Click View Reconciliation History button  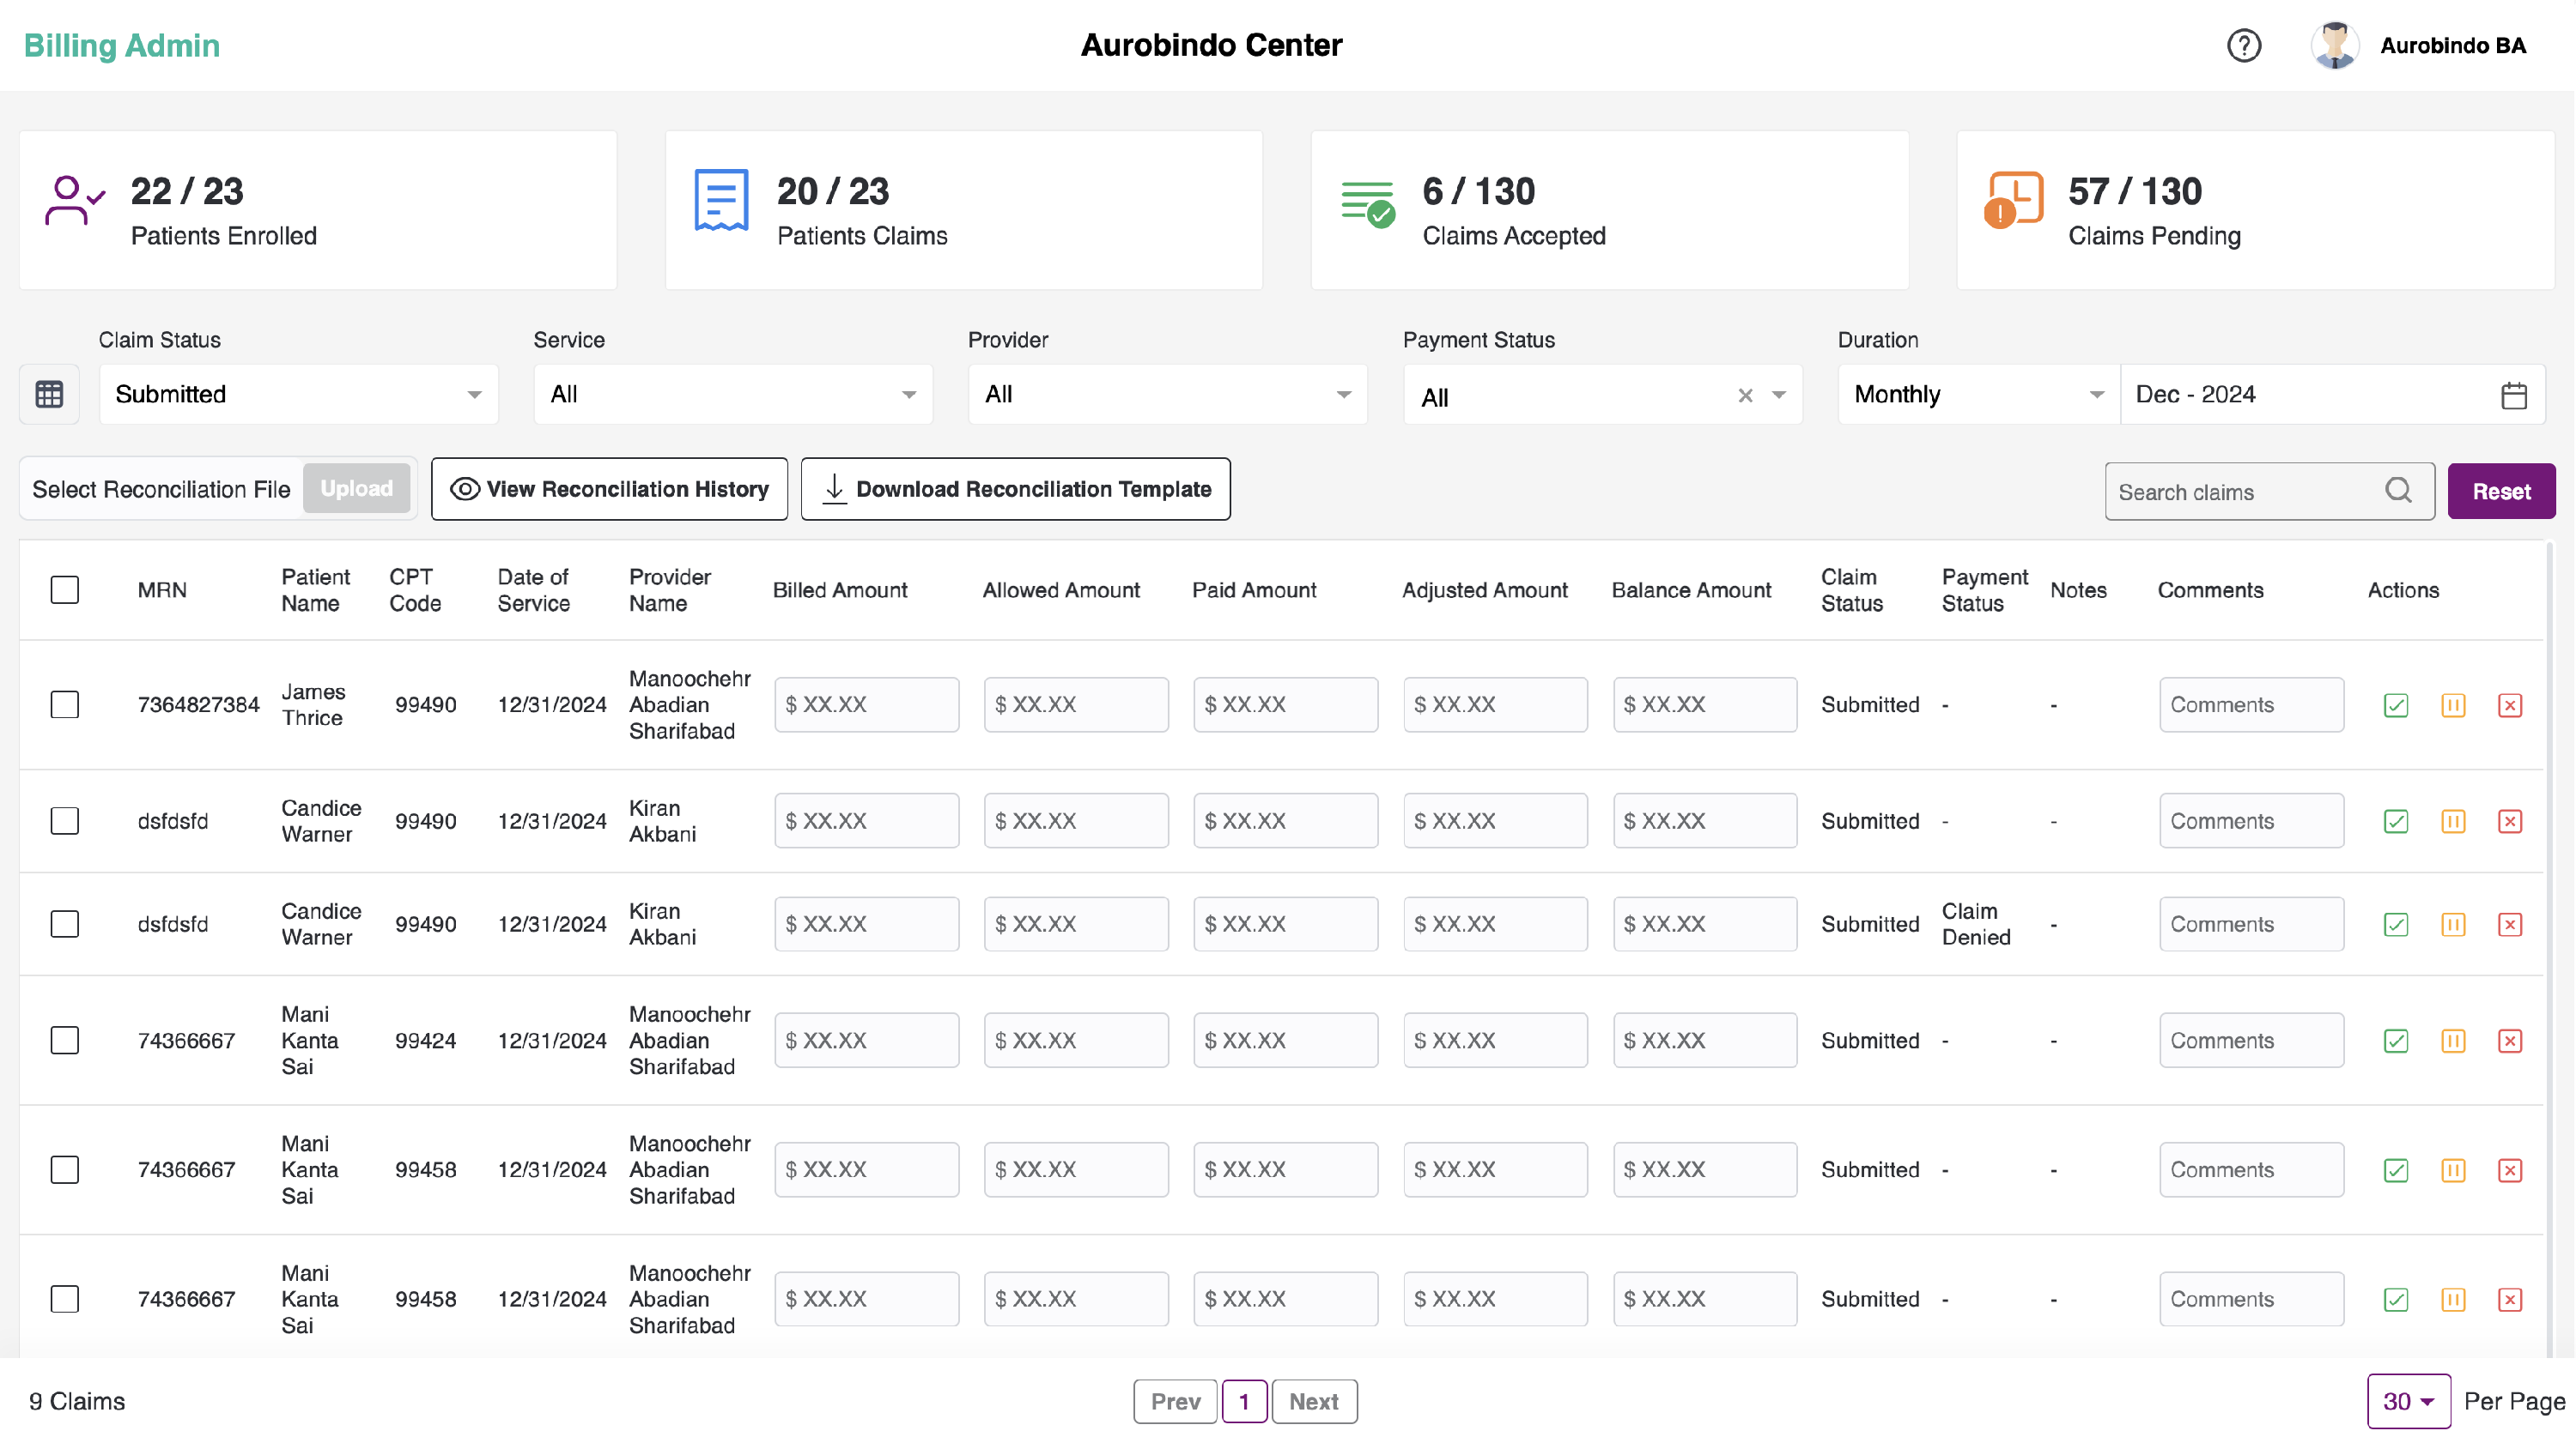[609, 489]
